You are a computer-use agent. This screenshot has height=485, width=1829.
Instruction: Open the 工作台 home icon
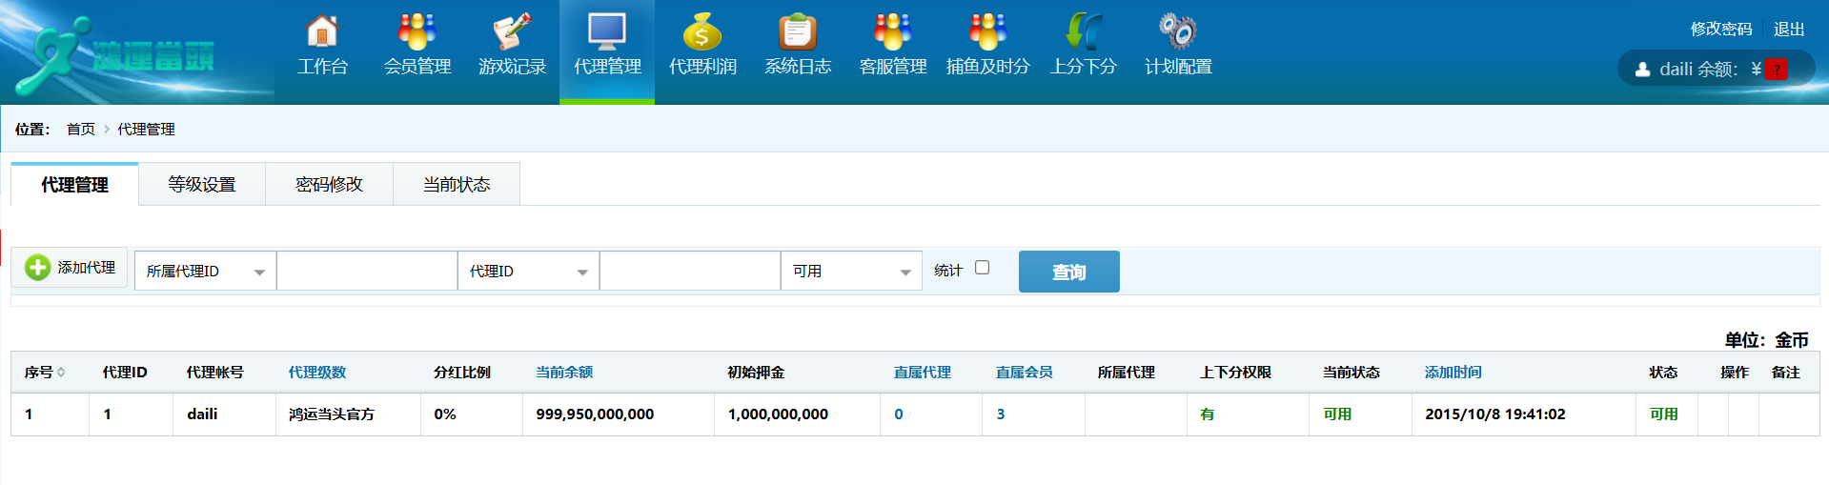pos(322,33)
